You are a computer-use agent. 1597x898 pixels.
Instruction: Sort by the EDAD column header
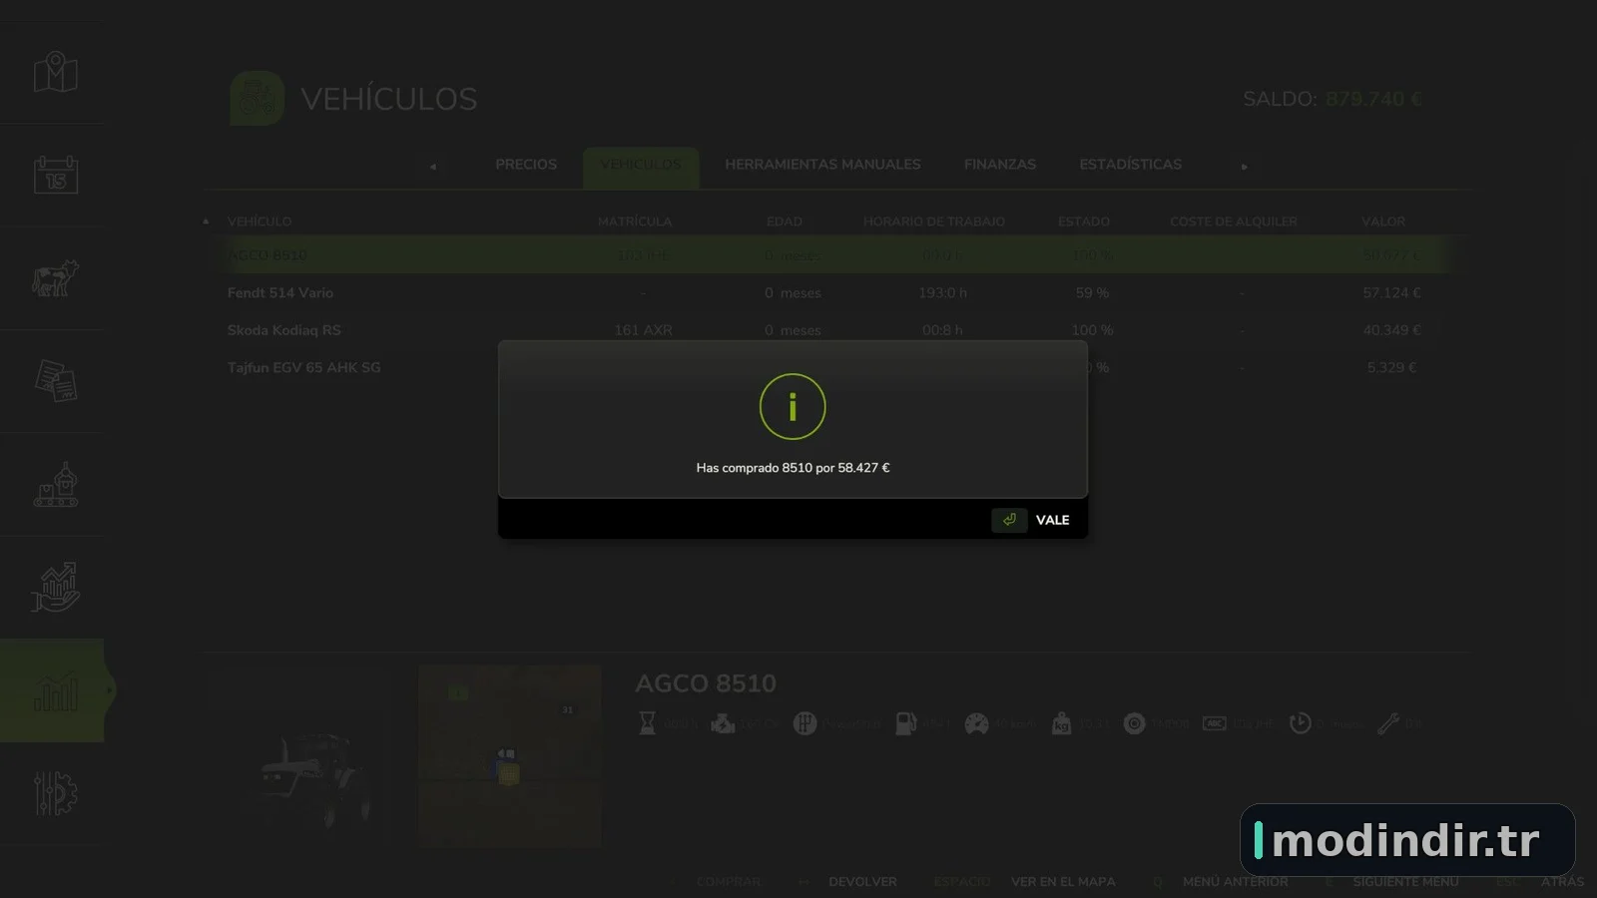coord(785,222)
